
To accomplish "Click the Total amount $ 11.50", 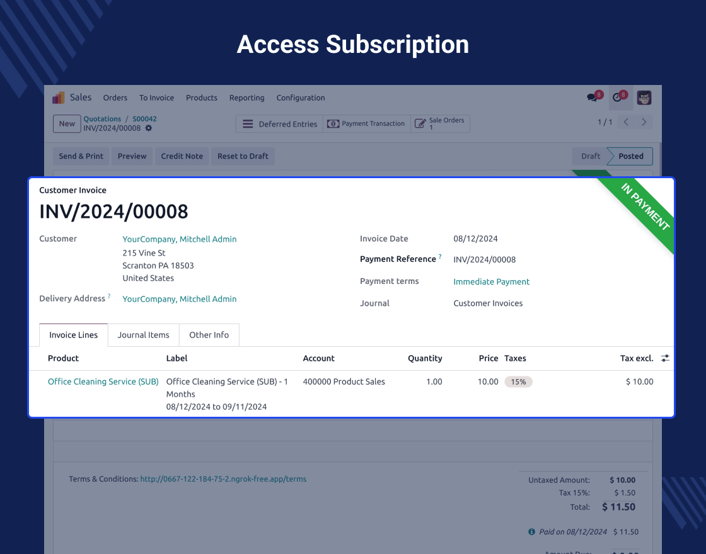I will click(618, 507).
